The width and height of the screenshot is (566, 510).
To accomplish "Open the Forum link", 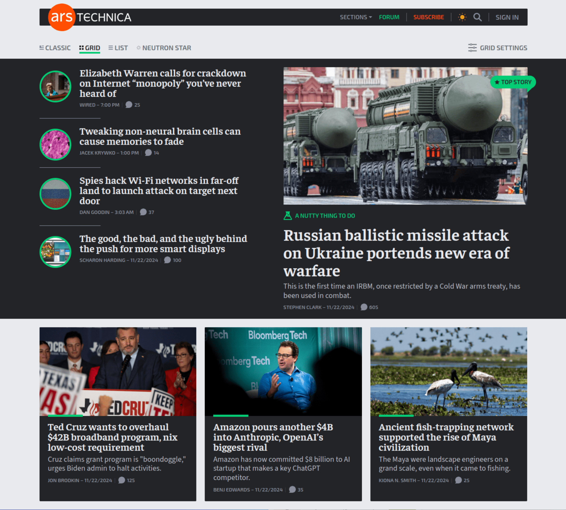I will click(x=389, y=17).
